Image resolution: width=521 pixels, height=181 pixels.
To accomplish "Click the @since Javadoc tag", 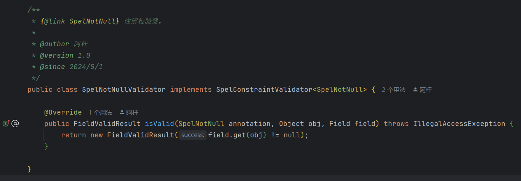I will tap(52, 67).
